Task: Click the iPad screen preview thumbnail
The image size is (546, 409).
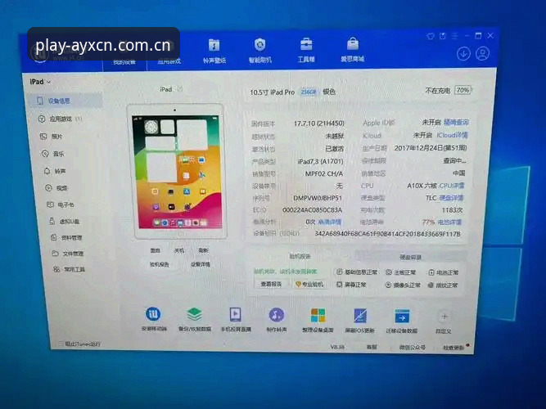Action: (177, 172)
